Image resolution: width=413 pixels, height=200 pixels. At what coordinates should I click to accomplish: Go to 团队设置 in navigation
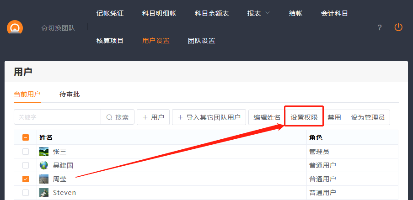click(x=201, y=41)
